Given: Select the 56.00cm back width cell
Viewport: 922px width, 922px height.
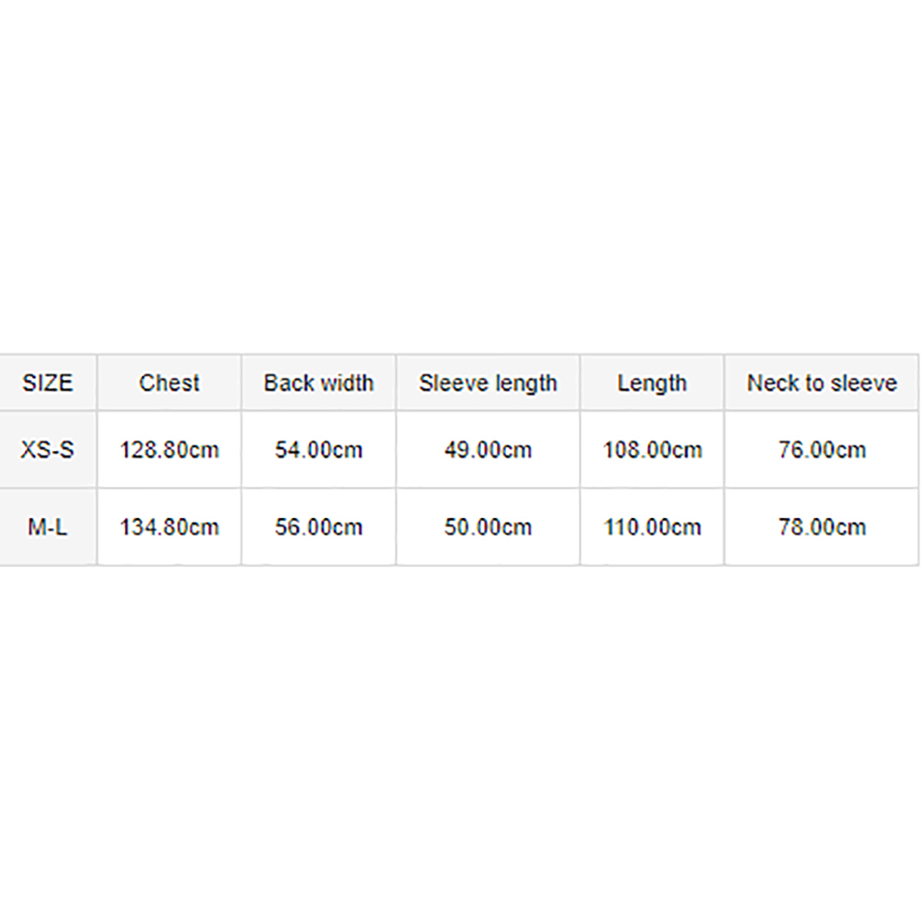Looking at the screenshot, I should (319, 526).
